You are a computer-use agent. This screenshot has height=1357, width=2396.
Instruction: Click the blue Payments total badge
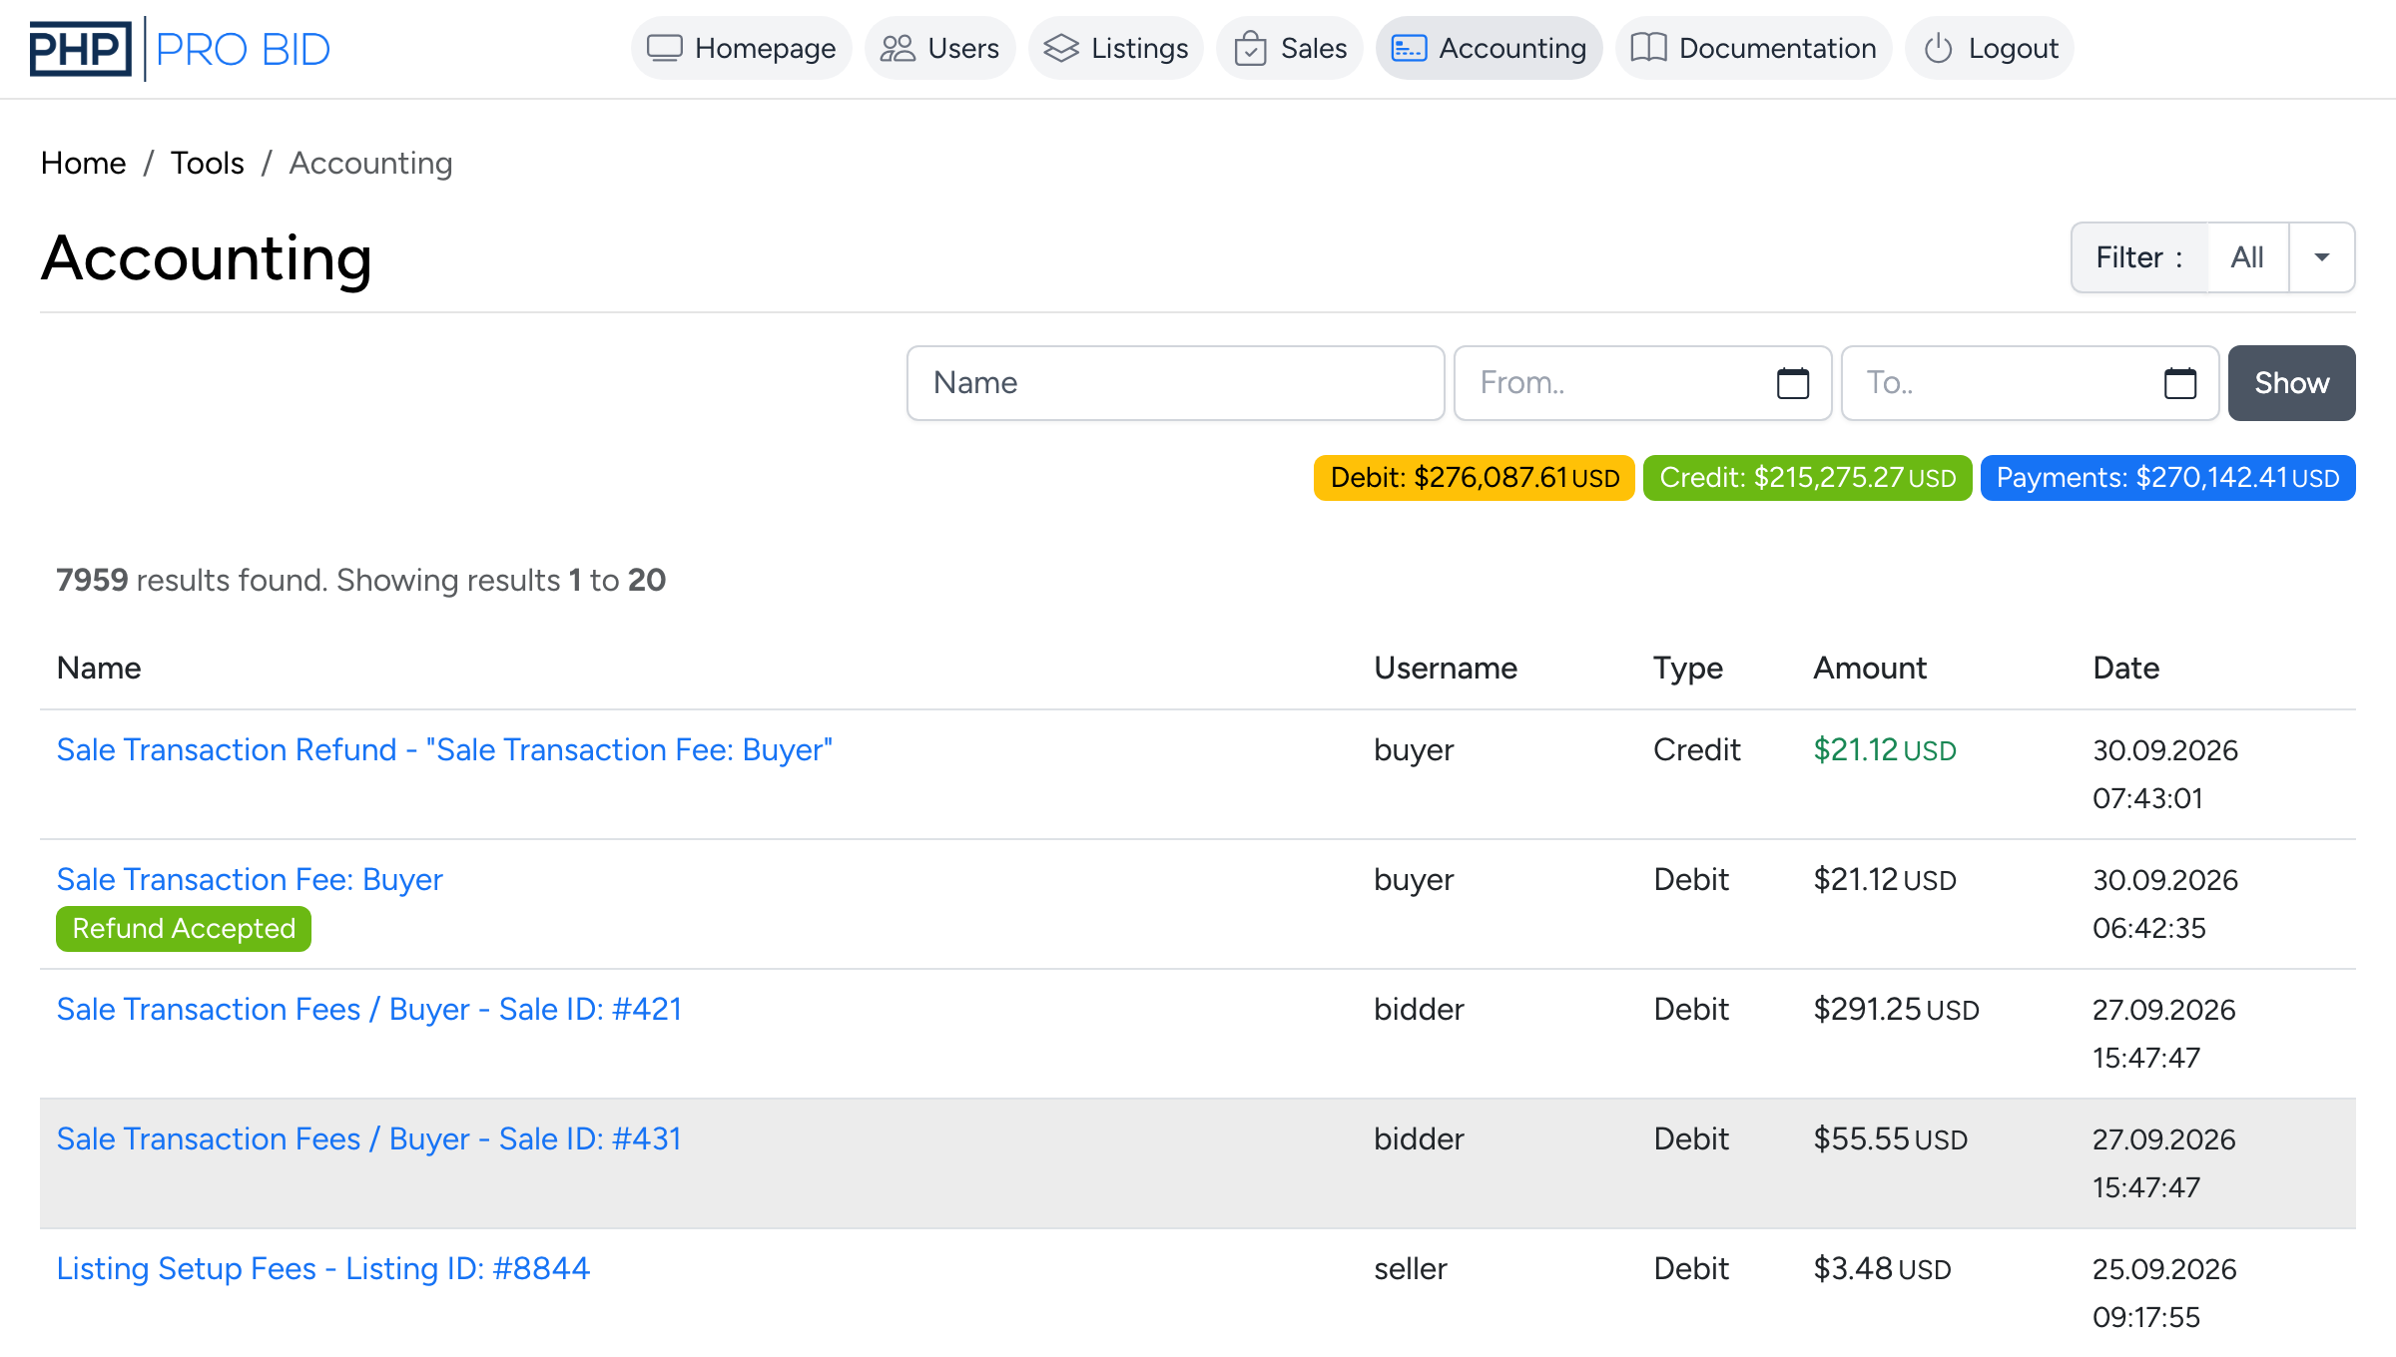tap(2168, 478)
